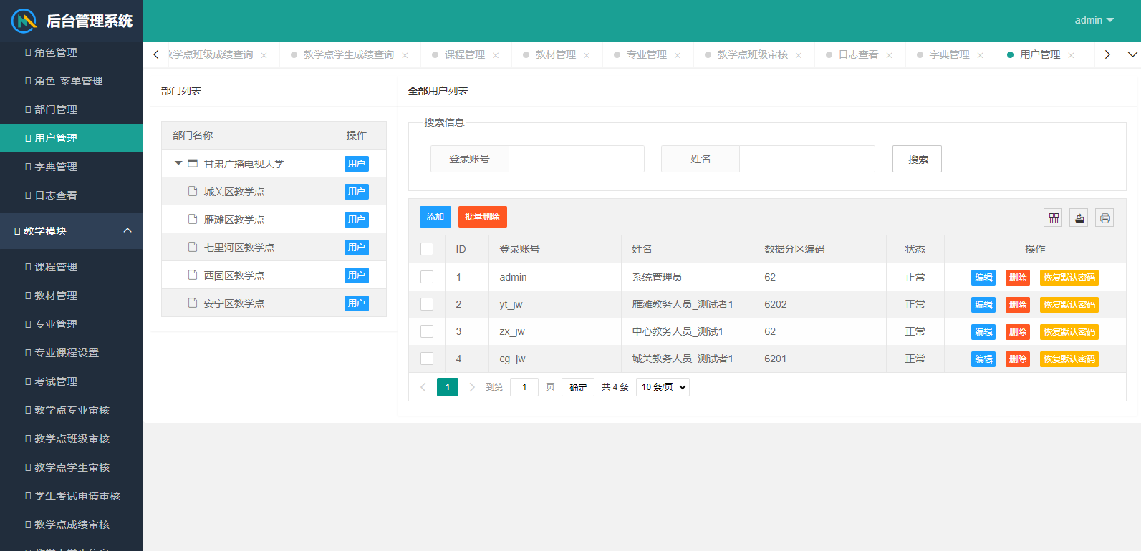Viewport: 1141px width, 551px height.
Task: Click the file icon beside 雁滩区教学点
Action: click(x=193, y=219)
